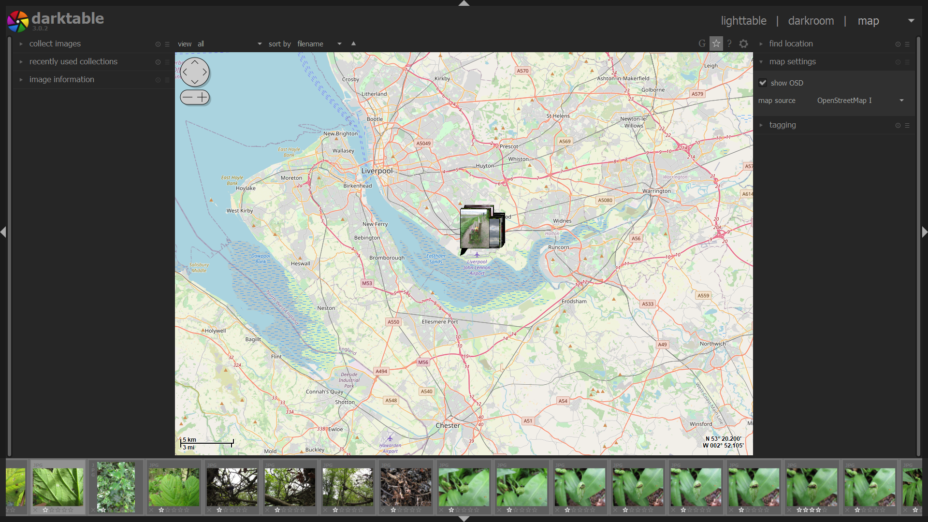Expand the find location module
The width and height of the screenshot is (928, 522).
pyautogui.click(x=761, y=44)
